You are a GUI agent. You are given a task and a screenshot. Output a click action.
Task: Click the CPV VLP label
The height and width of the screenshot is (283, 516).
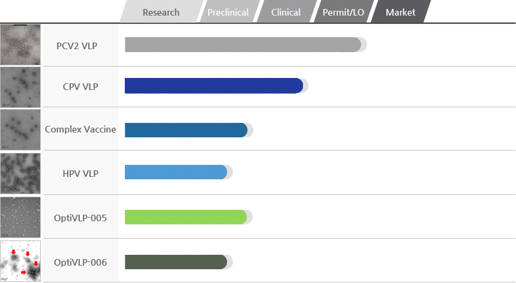[80, 86]
